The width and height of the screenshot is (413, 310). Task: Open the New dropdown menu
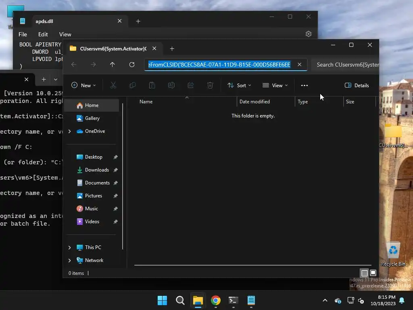[83, 85]
